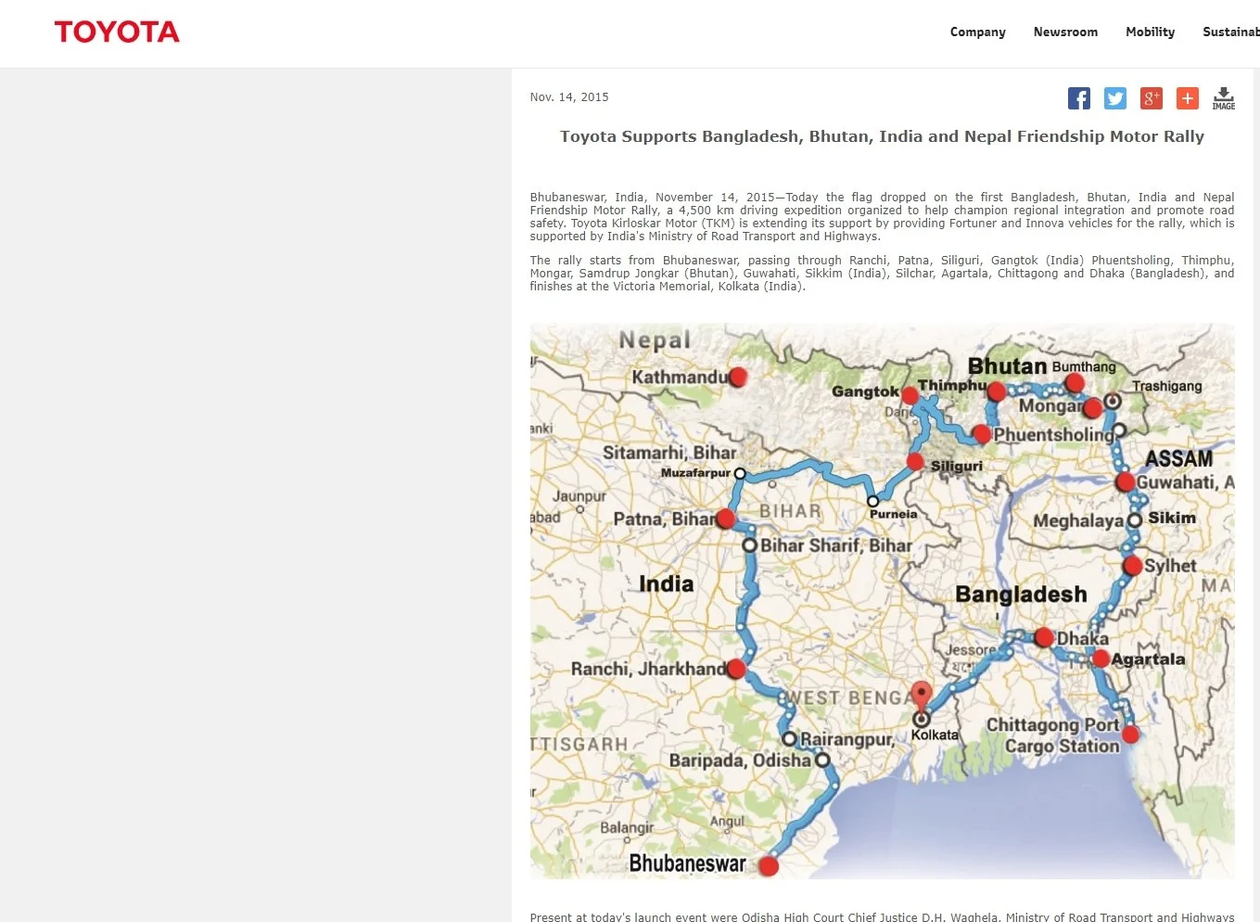
Task: Click the article headline about Friendship Motor Rally
Action: [x=882, y=136]
